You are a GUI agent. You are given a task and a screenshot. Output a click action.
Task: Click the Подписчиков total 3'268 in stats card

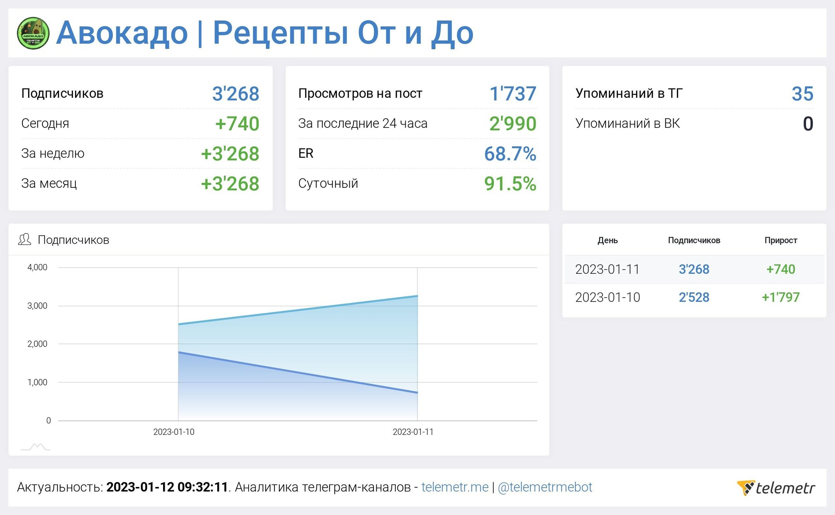[x=236, y=94]
